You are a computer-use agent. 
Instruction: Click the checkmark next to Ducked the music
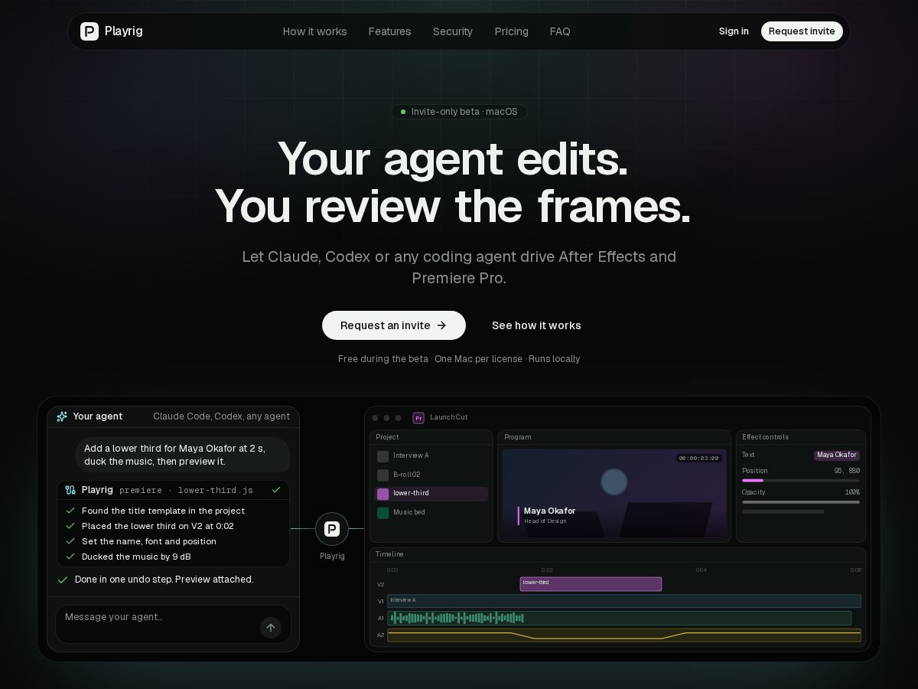click(70, 557)
